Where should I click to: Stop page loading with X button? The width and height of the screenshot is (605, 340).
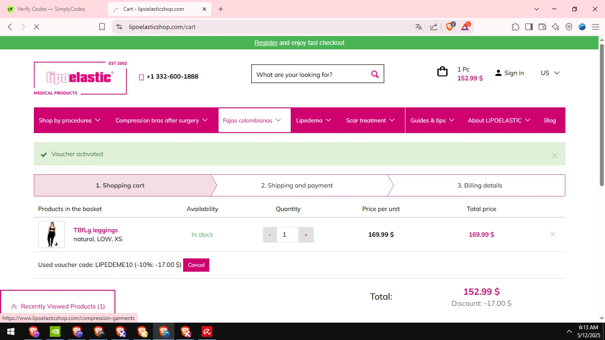pyautogui.click(x=36, y=27)
